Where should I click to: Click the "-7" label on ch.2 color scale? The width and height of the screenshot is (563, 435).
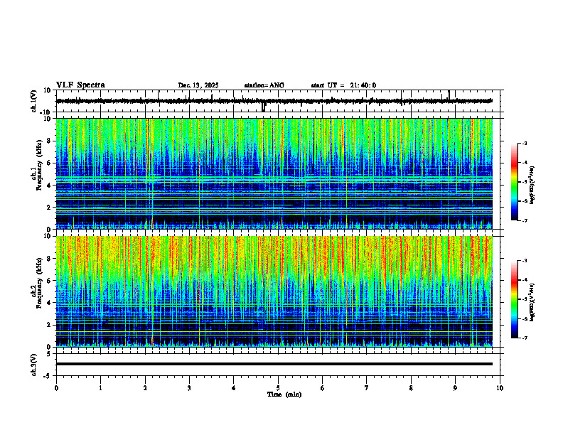[525, 338]
